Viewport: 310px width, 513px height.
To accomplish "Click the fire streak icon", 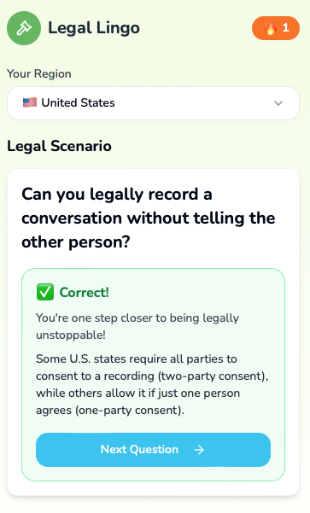I will pyautogui.click(x=270, y=28).
